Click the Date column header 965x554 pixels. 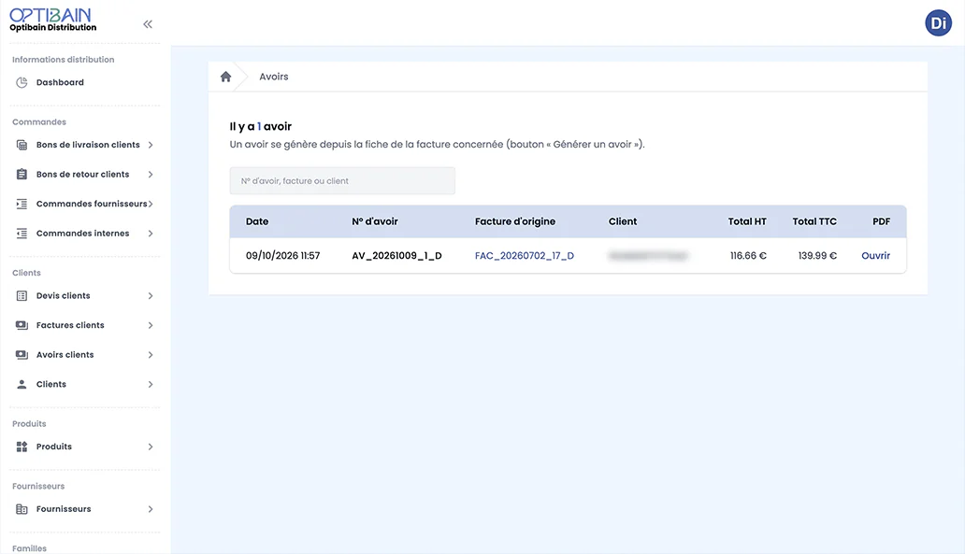tap(257, 221)
